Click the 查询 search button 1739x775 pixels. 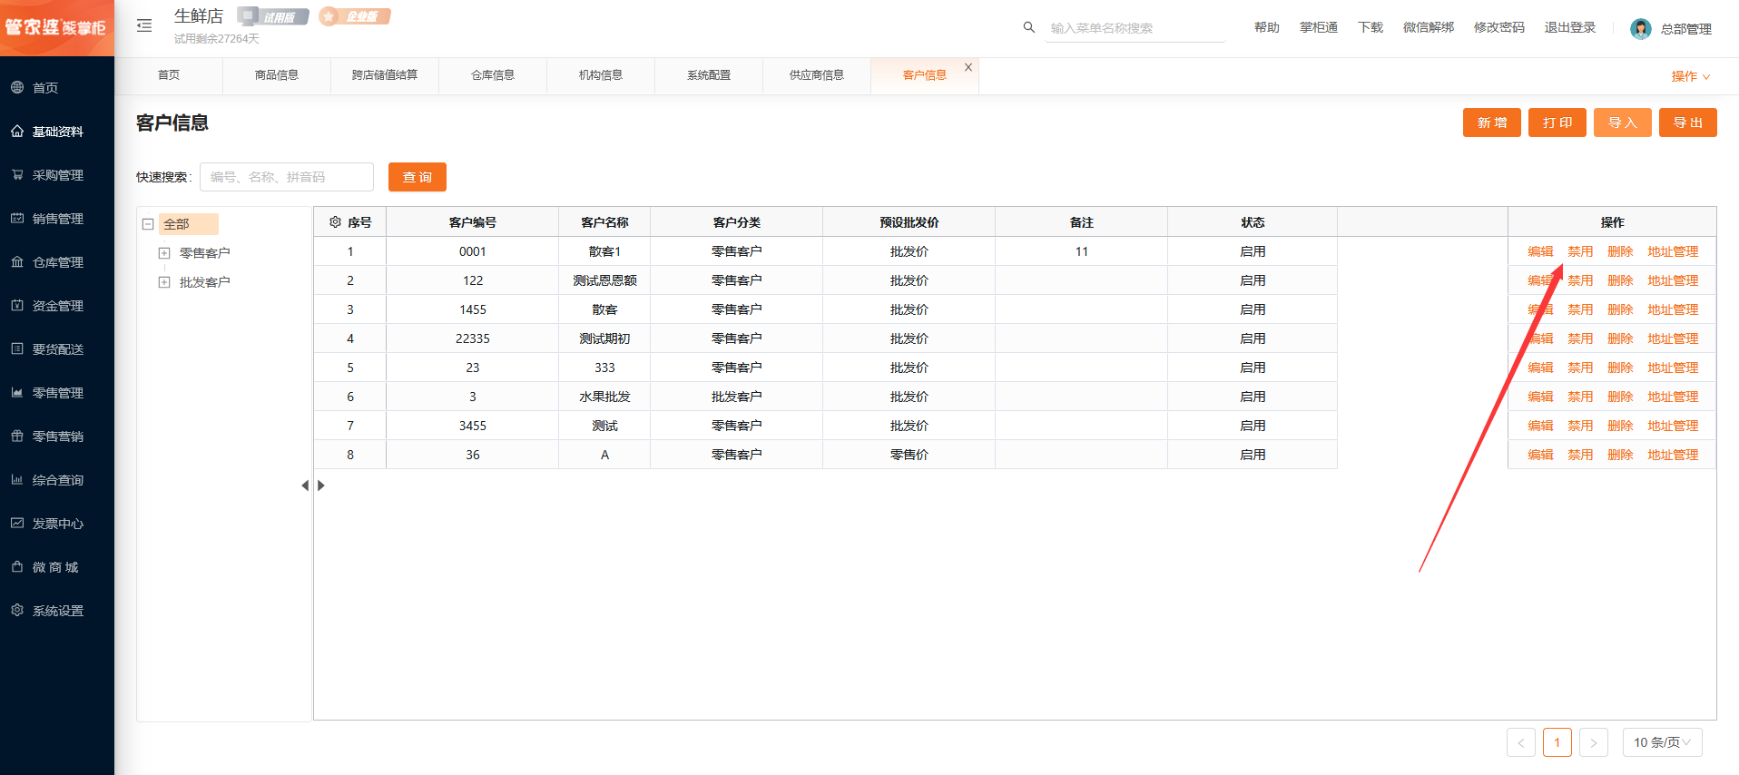coord(418,177)
